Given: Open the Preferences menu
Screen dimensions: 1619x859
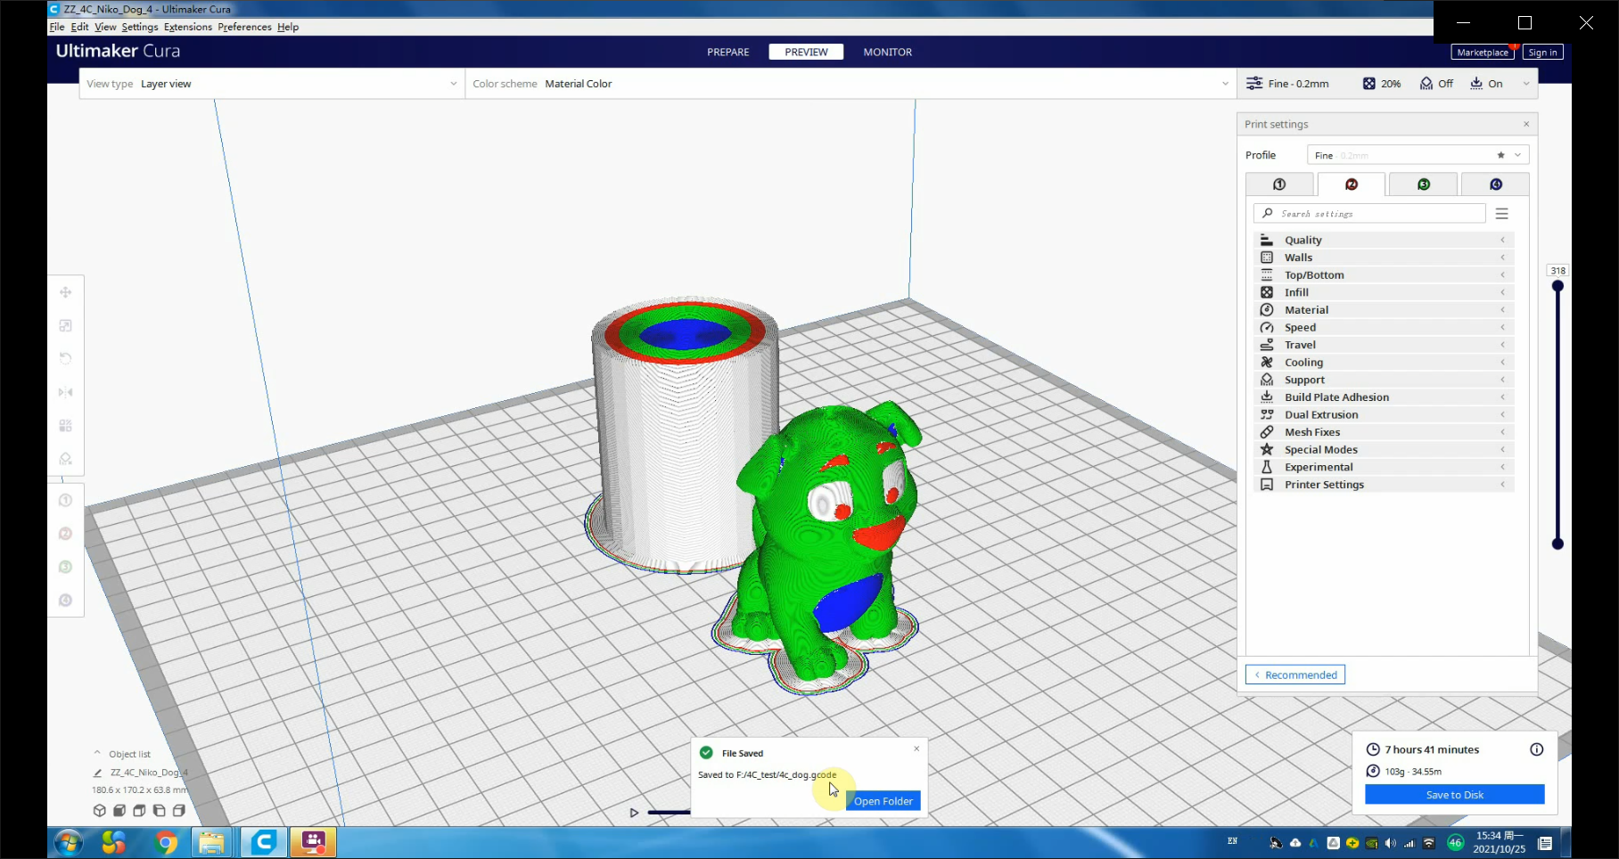Looking at the screenshot, I should pos(244,27).
